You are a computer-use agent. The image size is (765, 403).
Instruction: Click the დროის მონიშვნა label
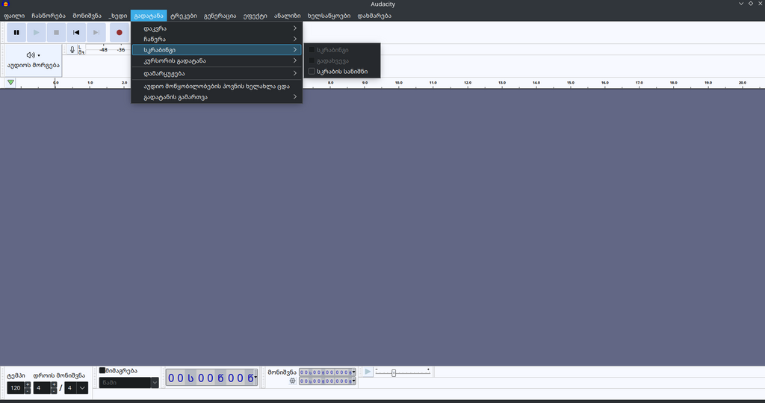point(59,375)
